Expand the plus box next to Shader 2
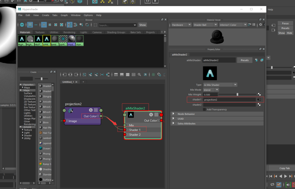 127,135
